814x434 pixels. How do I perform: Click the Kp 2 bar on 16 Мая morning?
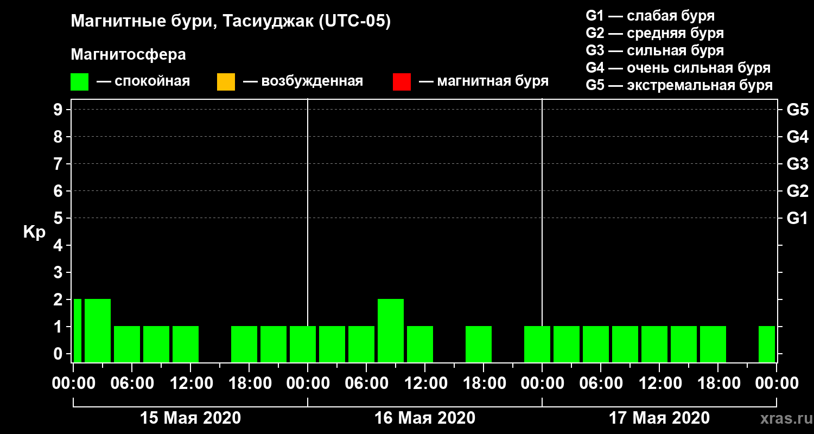click(x=391, y=331)
